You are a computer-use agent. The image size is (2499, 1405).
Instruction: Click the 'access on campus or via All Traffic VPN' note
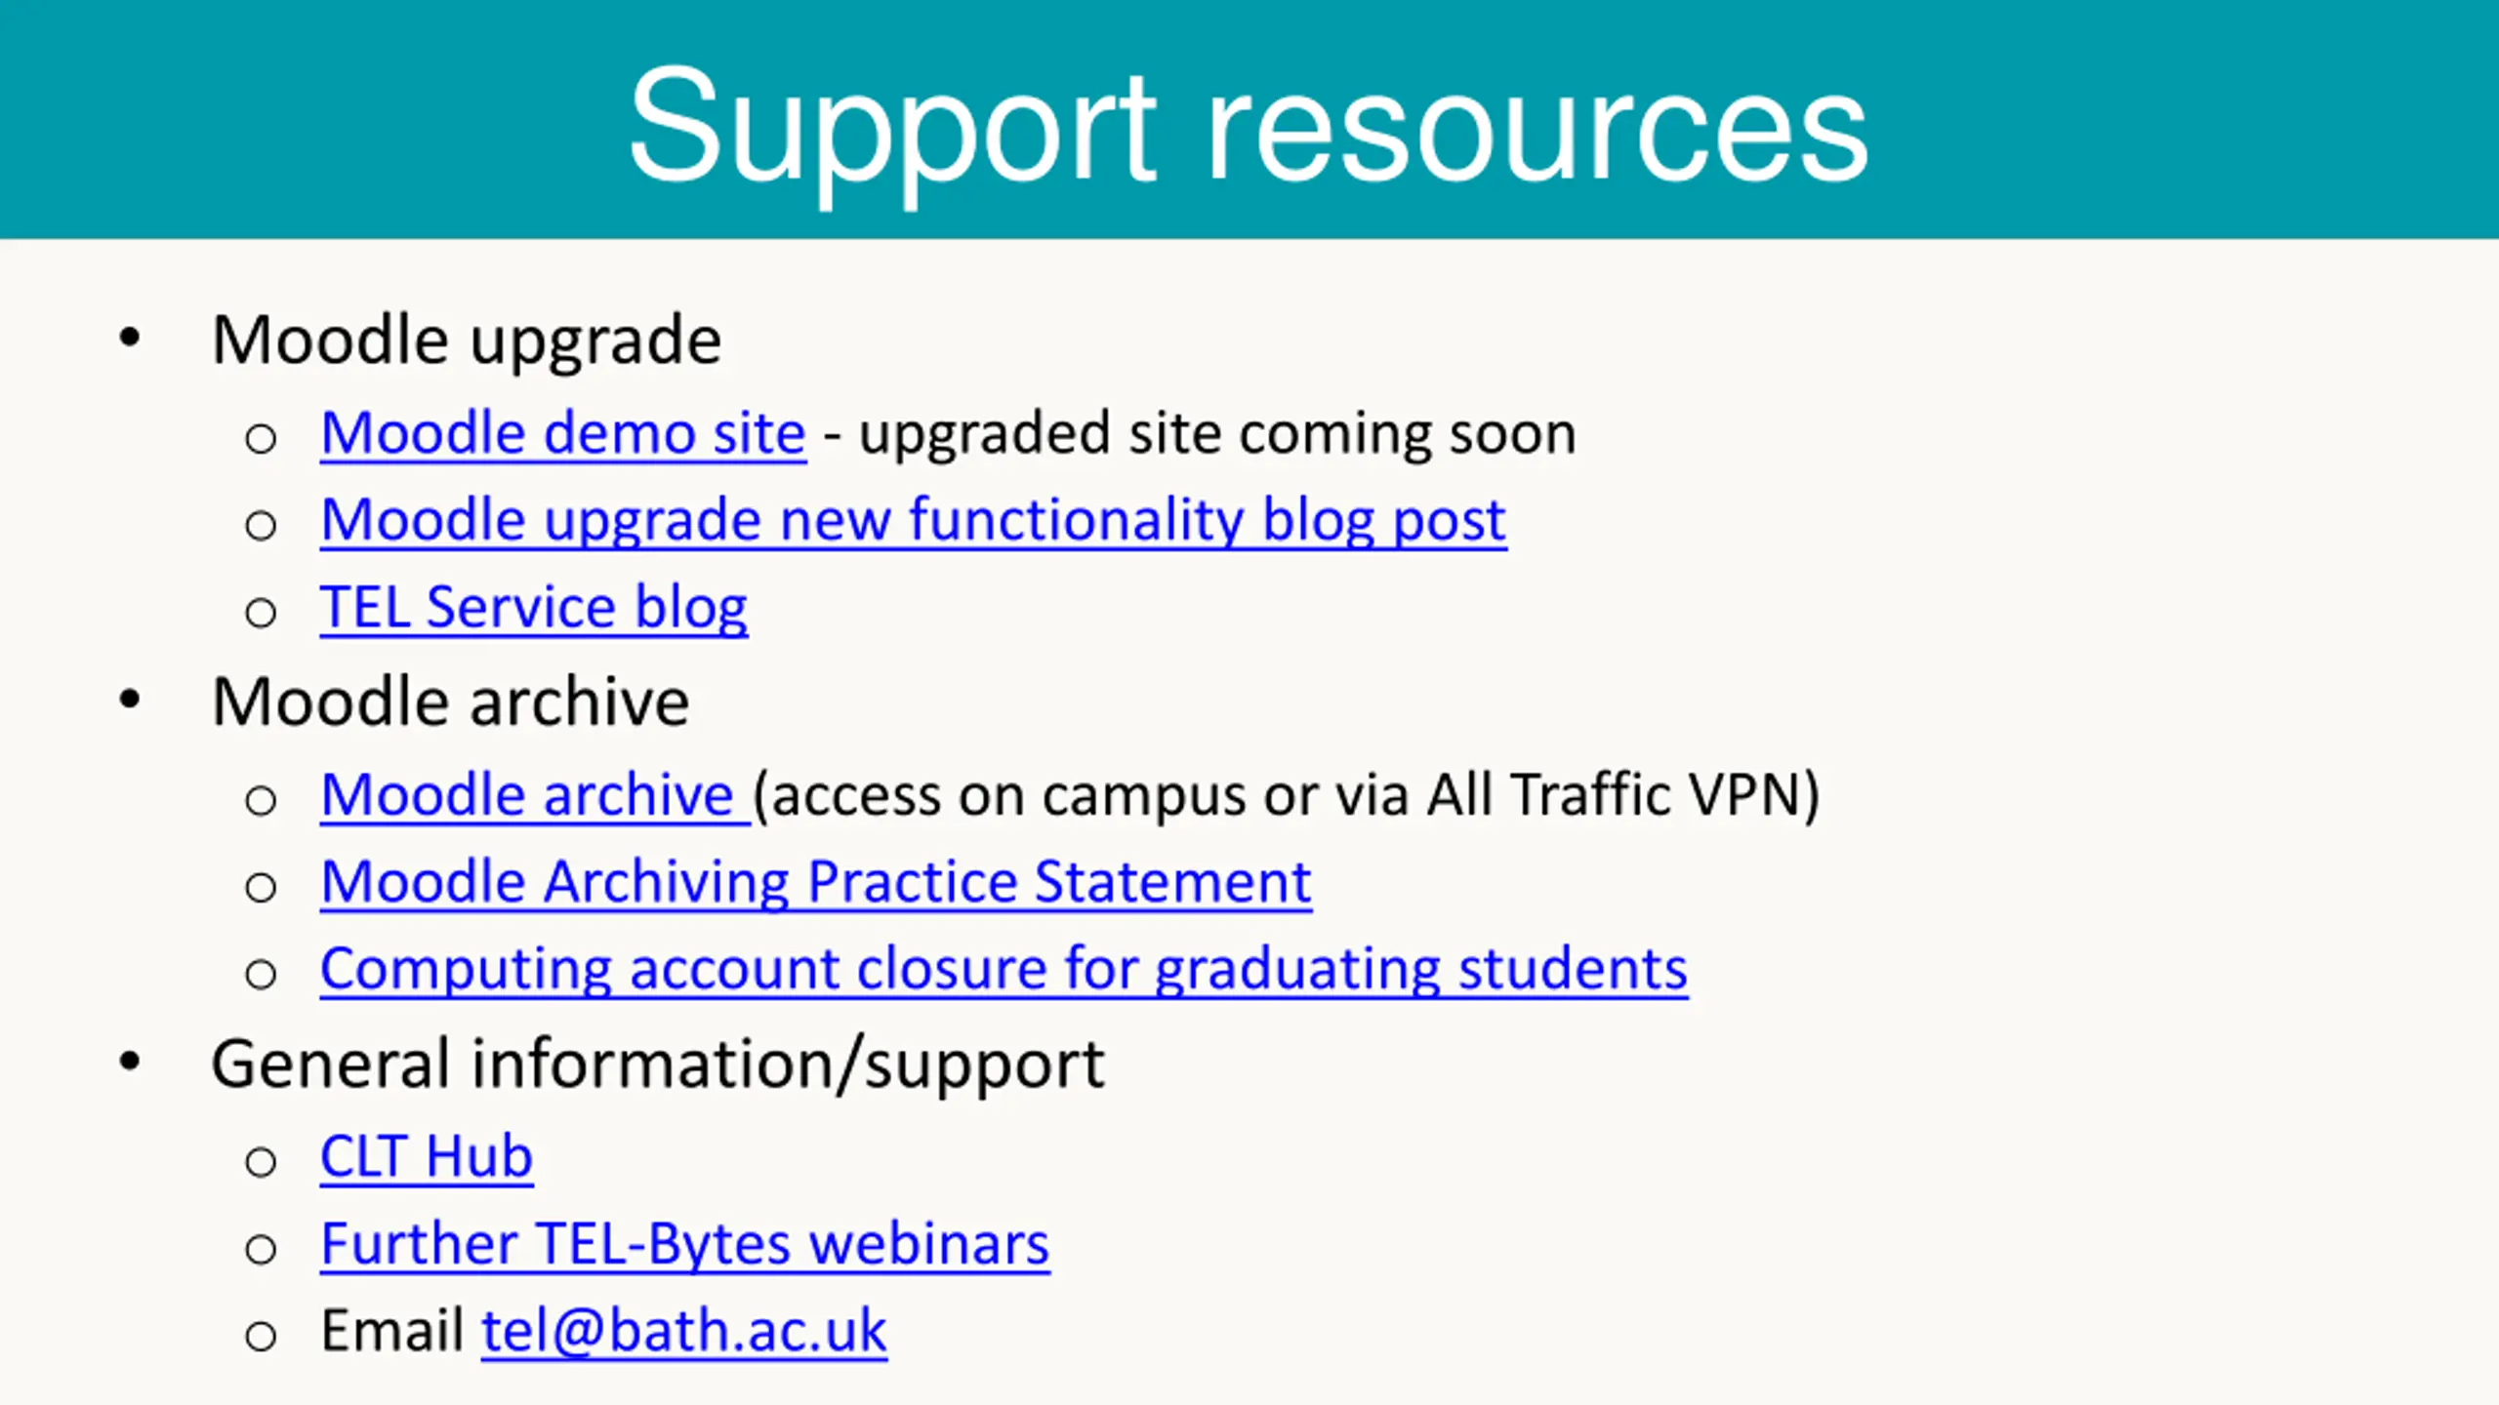1287,795
